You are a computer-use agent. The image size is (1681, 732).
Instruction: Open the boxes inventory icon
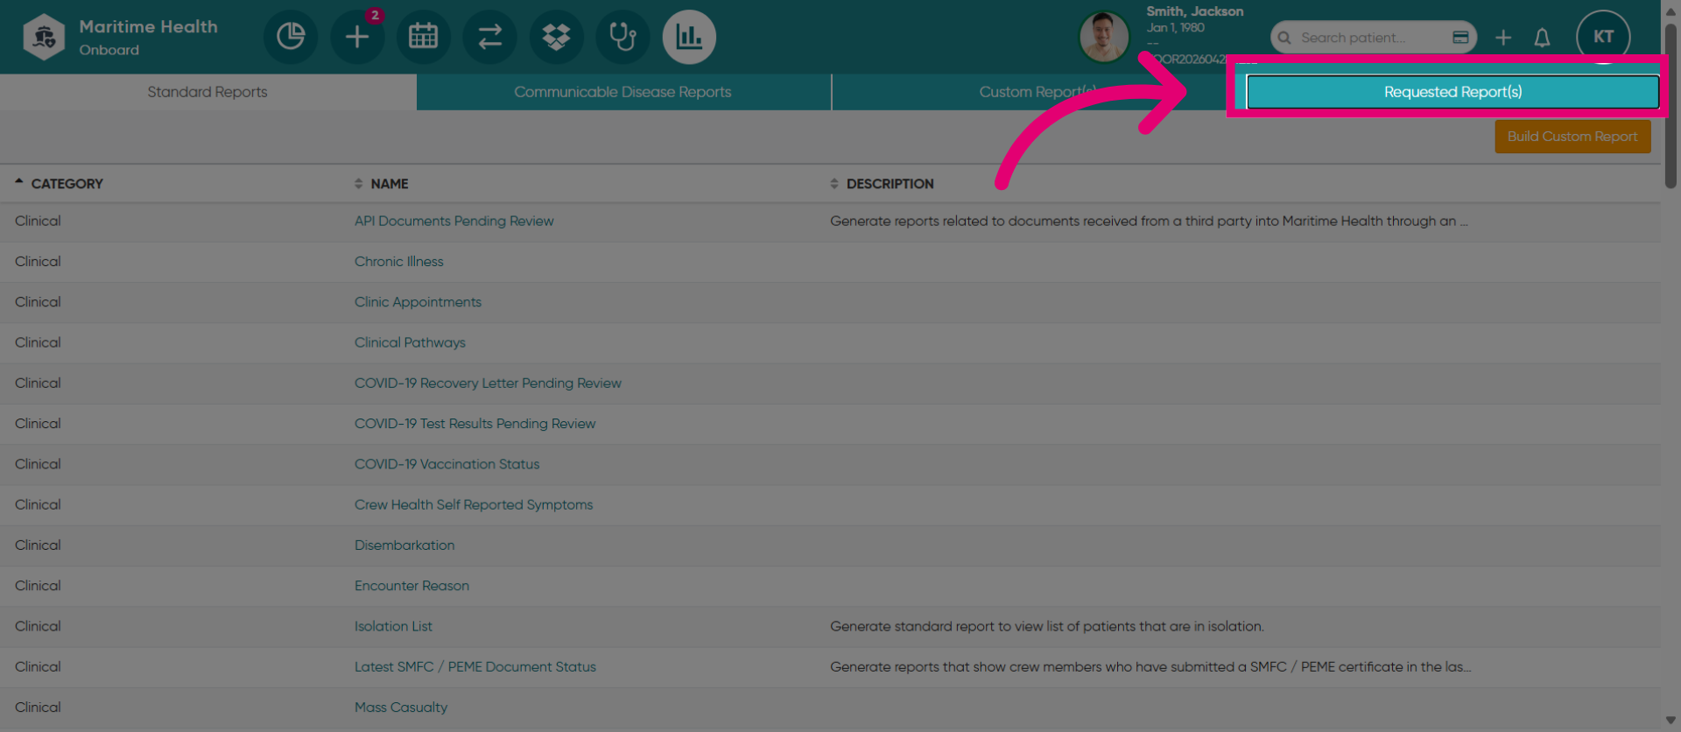pyautogui.click(x=557, y=37)
